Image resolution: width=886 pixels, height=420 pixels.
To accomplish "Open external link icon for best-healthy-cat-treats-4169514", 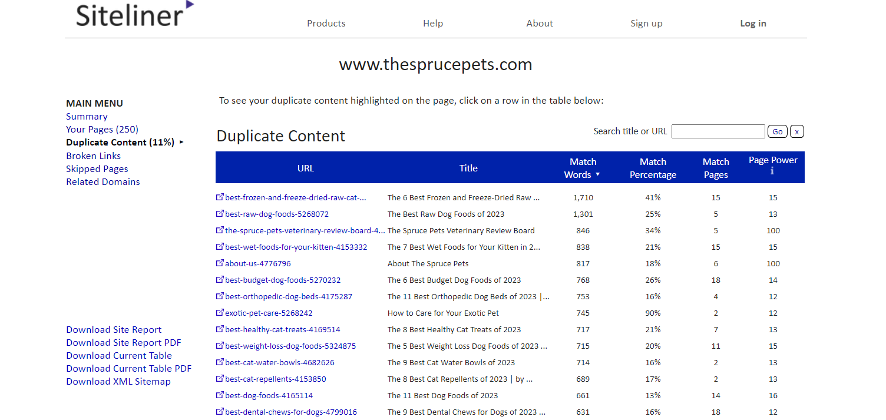I will click(x=220, y=329).
